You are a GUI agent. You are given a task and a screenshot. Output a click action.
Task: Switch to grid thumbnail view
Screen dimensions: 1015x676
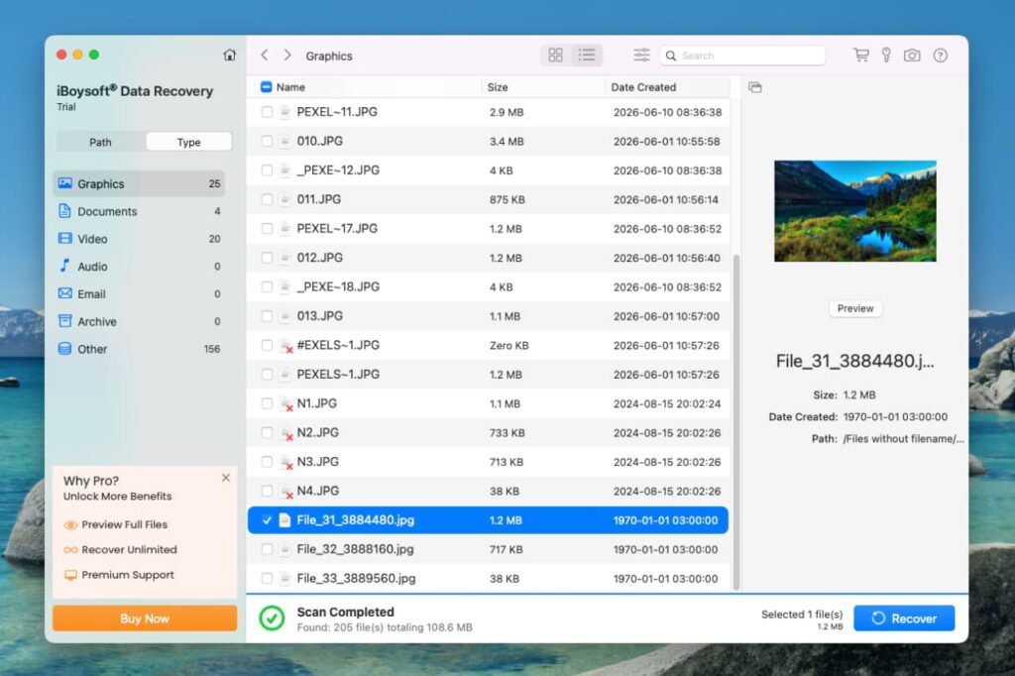tap(555, 56)
